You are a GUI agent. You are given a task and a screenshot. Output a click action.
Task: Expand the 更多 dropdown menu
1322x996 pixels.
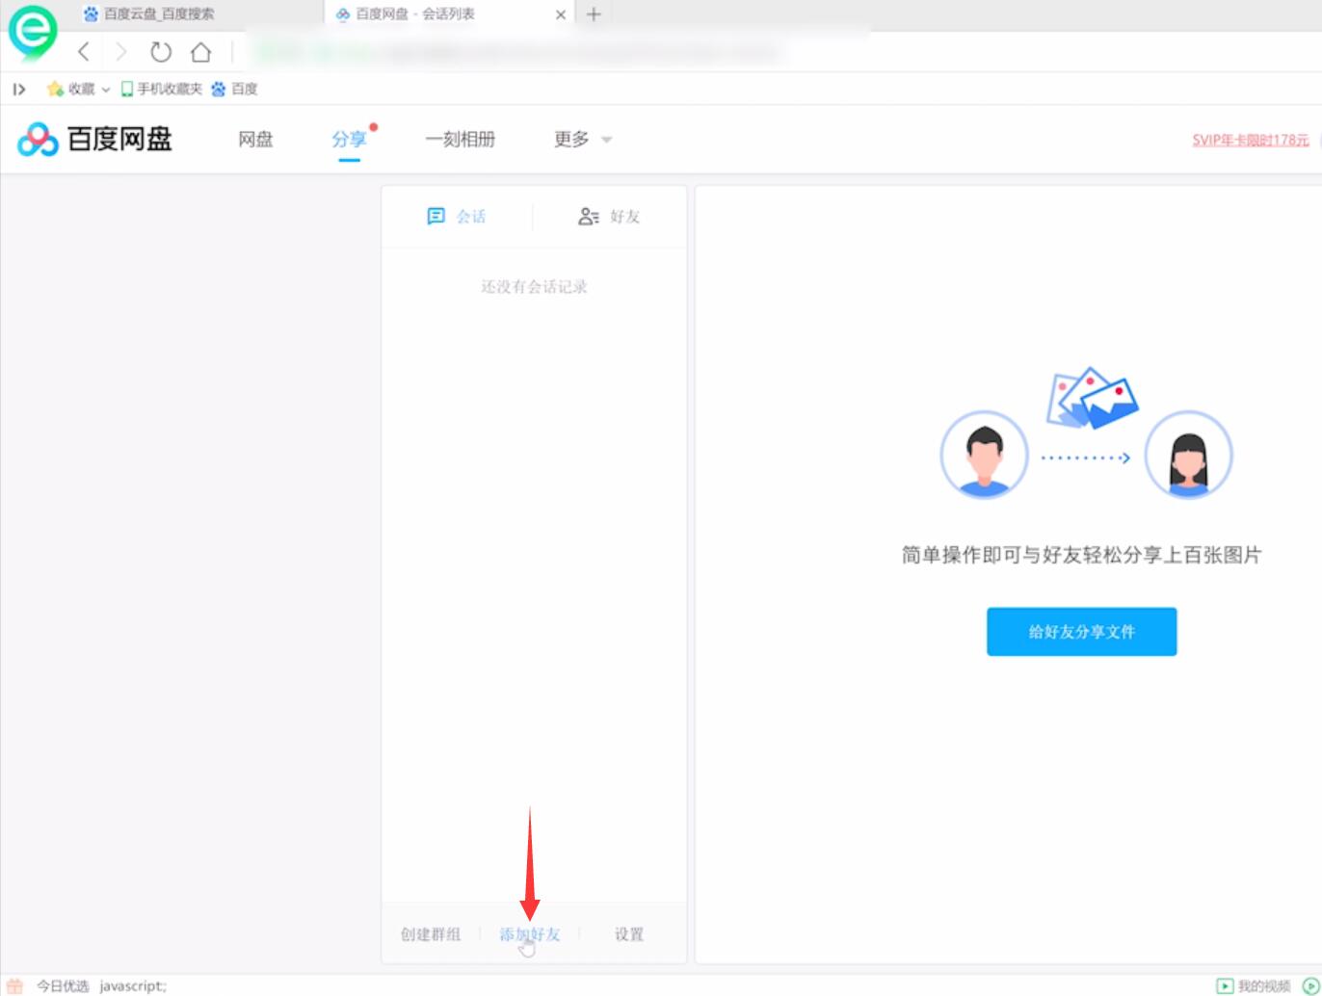pos(583,140)
